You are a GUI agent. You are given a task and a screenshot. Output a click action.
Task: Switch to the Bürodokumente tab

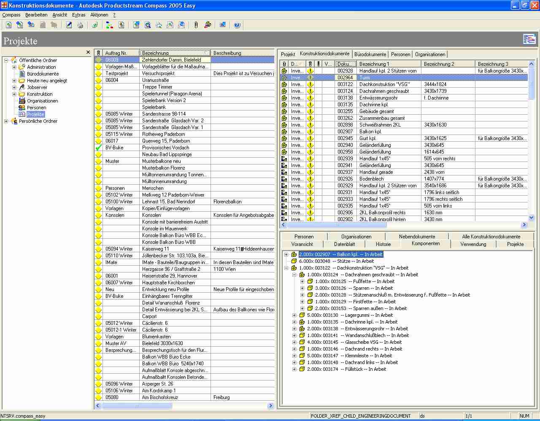point(370,54)
